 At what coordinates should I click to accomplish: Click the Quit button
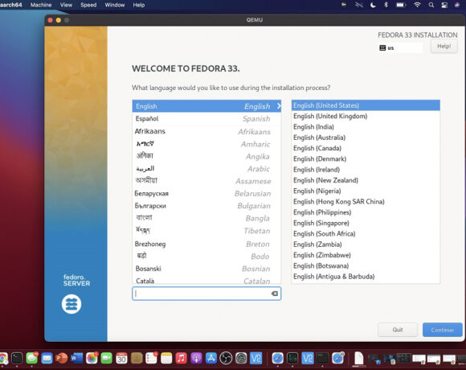pos(398,330)
